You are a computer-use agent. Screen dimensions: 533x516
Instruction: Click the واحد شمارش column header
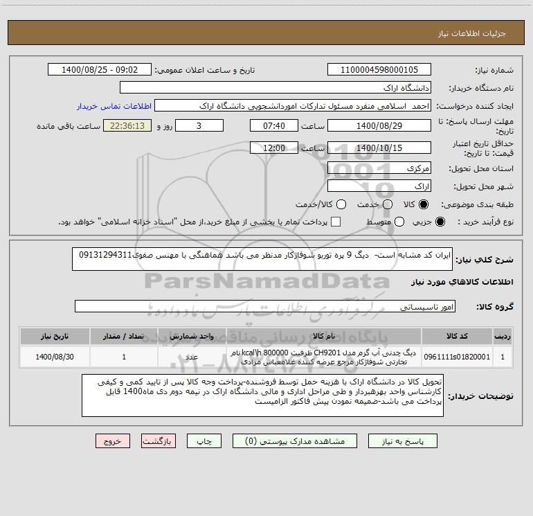(192, 336)
